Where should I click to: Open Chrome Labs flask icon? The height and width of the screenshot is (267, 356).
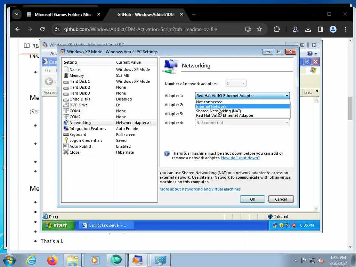coord(295,29)
